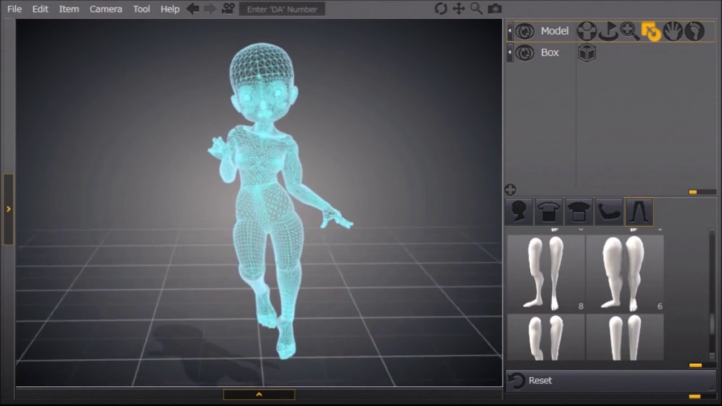Expand the left side panel arrow
The width and height of the screenshot is (722, 406).
click(x=8, y=209)
